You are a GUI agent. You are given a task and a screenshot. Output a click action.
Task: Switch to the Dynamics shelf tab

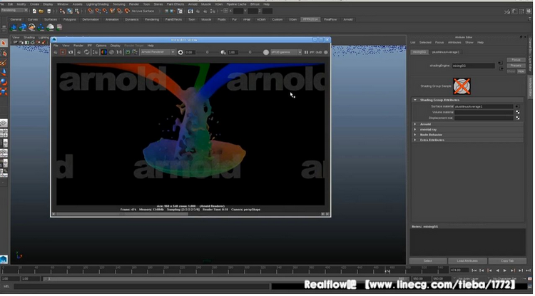point(132,19)
